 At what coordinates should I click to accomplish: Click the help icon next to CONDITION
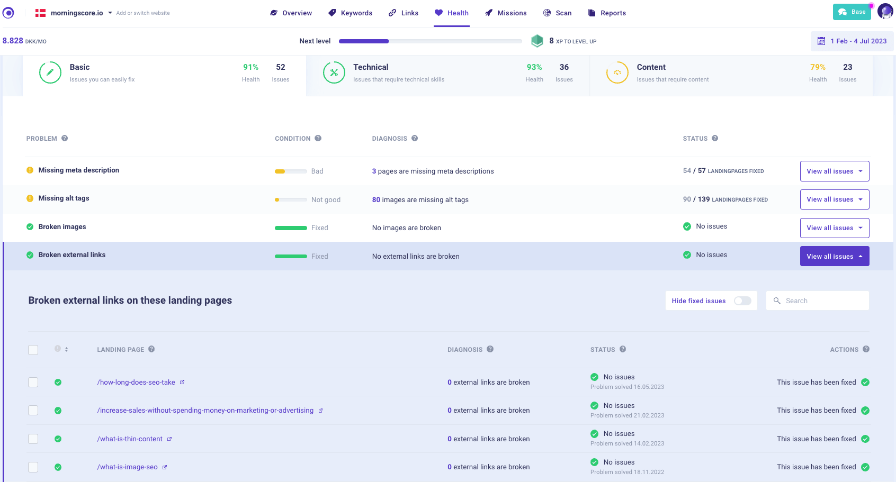coord(318,138)
